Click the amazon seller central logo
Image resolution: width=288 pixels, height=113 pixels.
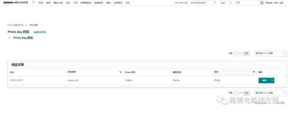pyautogui.click(x=16, y=3)
